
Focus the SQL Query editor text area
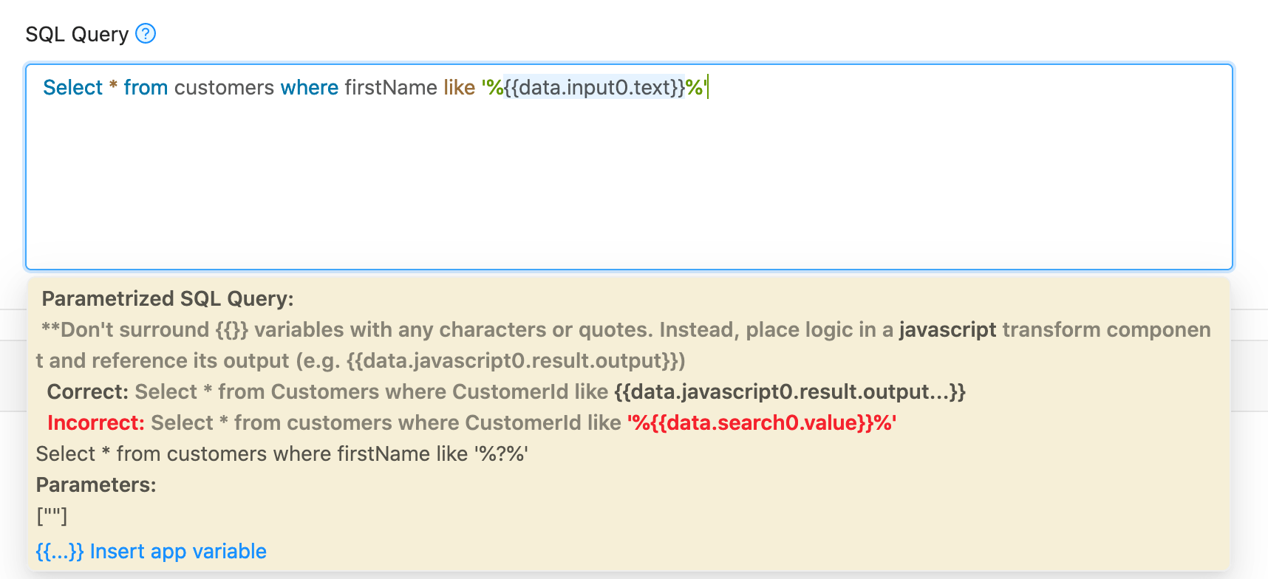[x=629, y=167]
